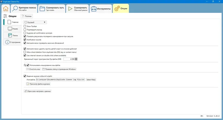Enable the Show Toolbar checkbox
Viewport: 223px width, 120px height.
click(25, 26)
